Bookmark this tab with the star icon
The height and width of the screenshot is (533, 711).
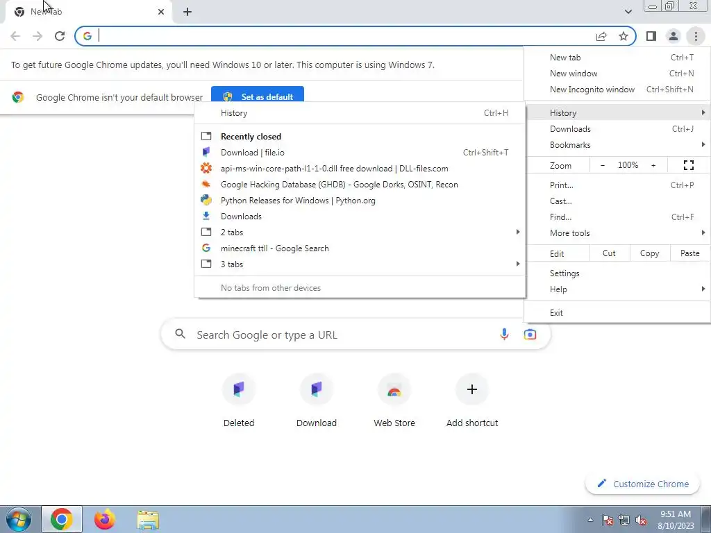(x=624, y=36)
